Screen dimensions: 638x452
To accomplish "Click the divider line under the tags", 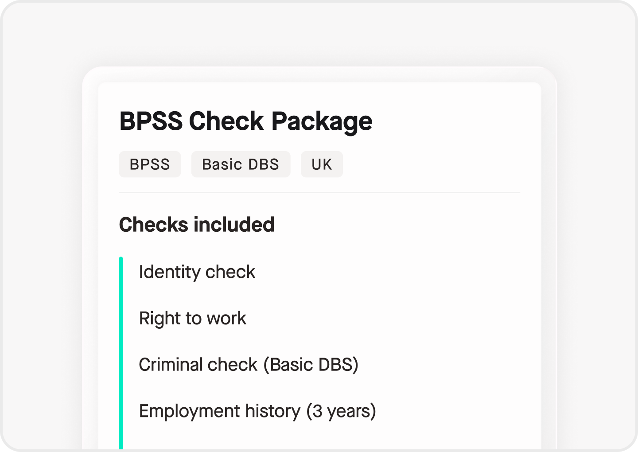I will [319, 193].
